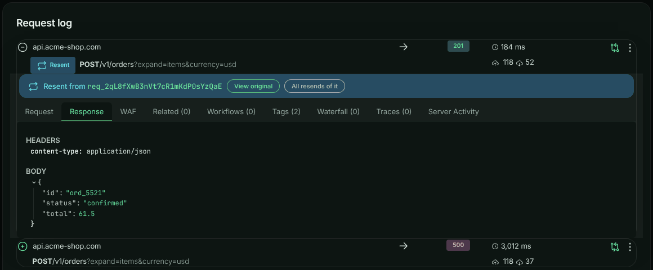
Task: Click the 500 status badge
Action: 458,245
